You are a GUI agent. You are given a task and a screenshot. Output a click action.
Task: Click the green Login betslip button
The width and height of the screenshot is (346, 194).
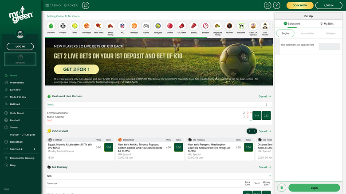tap(314, 188)
